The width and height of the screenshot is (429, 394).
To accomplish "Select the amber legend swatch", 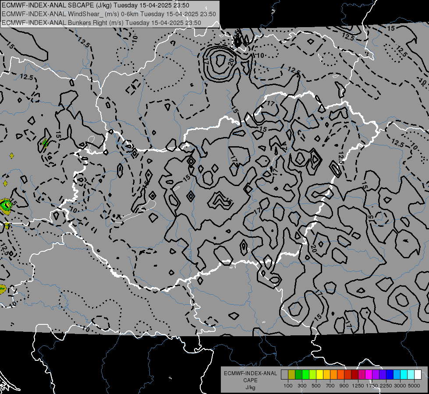I will 326,375.
